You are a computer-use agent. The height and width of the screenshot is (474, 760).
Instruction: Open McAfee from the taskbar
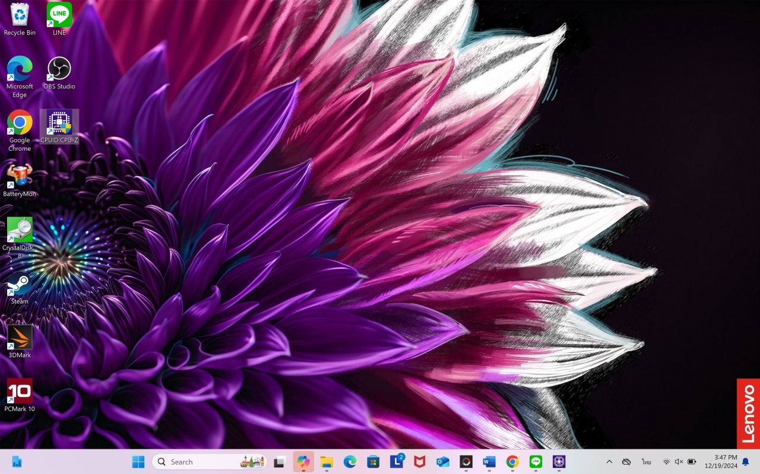click(420, 462)
